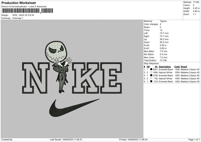Image resolution: width=201 pixels, height=142 pixels.
Task: Click the 'Brand' column header
Action: [x=184, y=67]
